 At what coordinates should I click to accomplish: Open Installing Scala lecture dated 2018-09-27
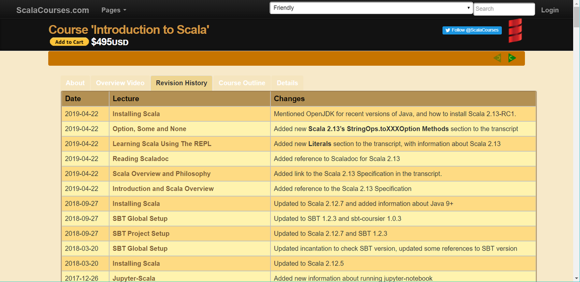pyautogui.click(x=136, y=204)
